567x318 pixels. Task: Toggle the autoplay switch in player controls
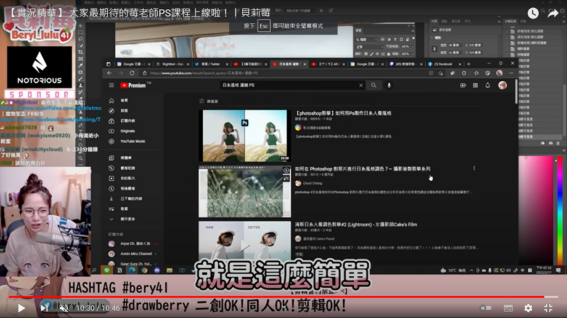coord(486,308)
